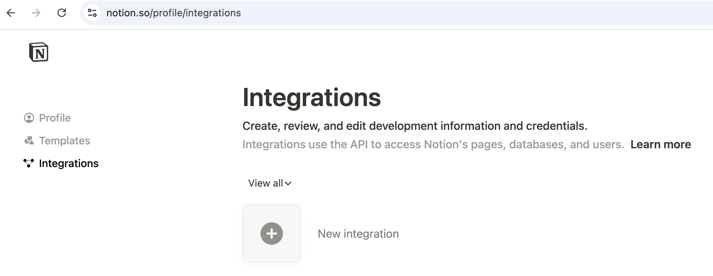The width and height of the screenshot is (713, 276).
Task: Expand the chevron next to View all
Action: click(x=288, y=183)
